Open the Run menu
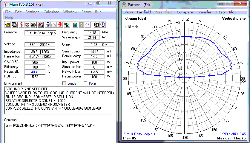 click(x=98, y=12)
